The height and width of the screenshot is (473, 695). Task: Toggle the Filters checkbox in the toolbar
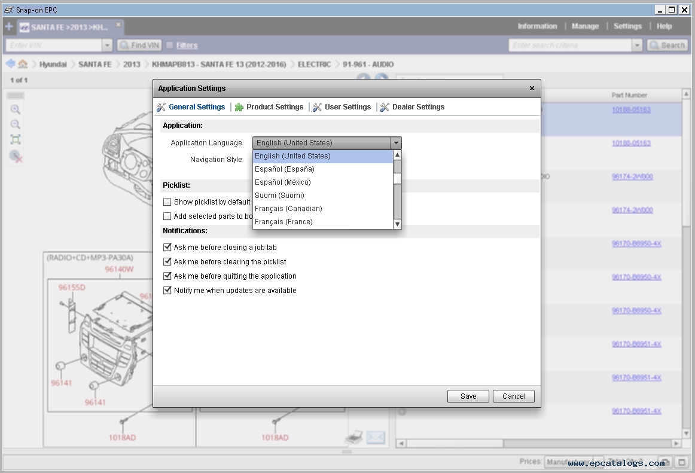(x=169, y=45)
